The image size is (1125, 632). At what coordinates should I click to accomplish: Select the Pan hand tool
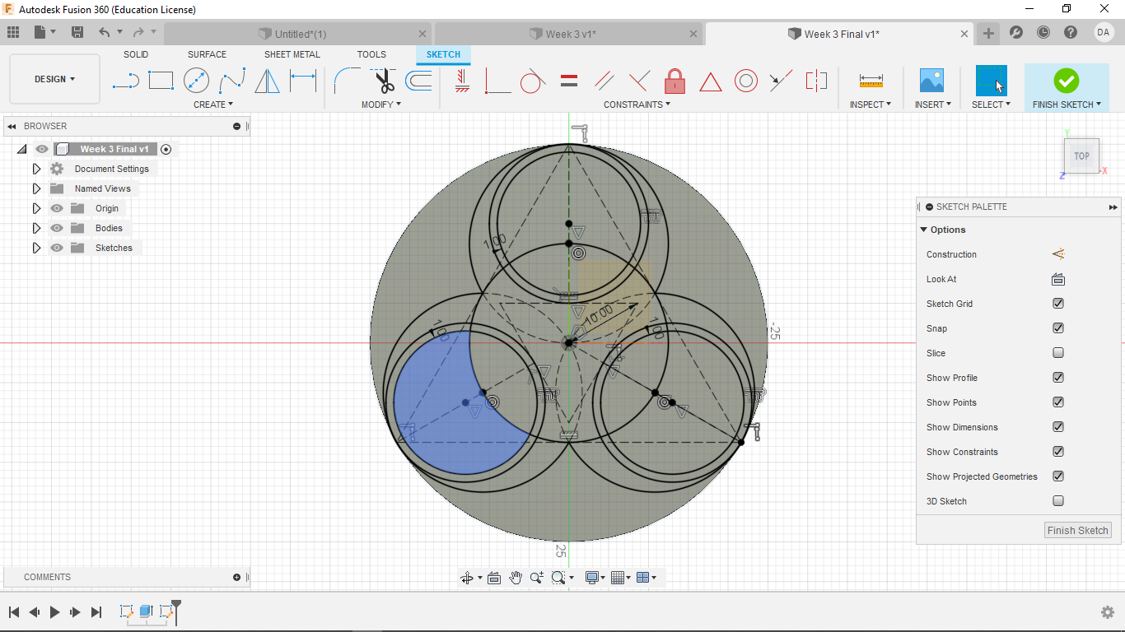tap(516, 578)
